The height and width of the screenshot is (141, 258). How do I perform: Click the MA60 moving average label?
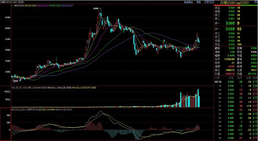(68, 5)
